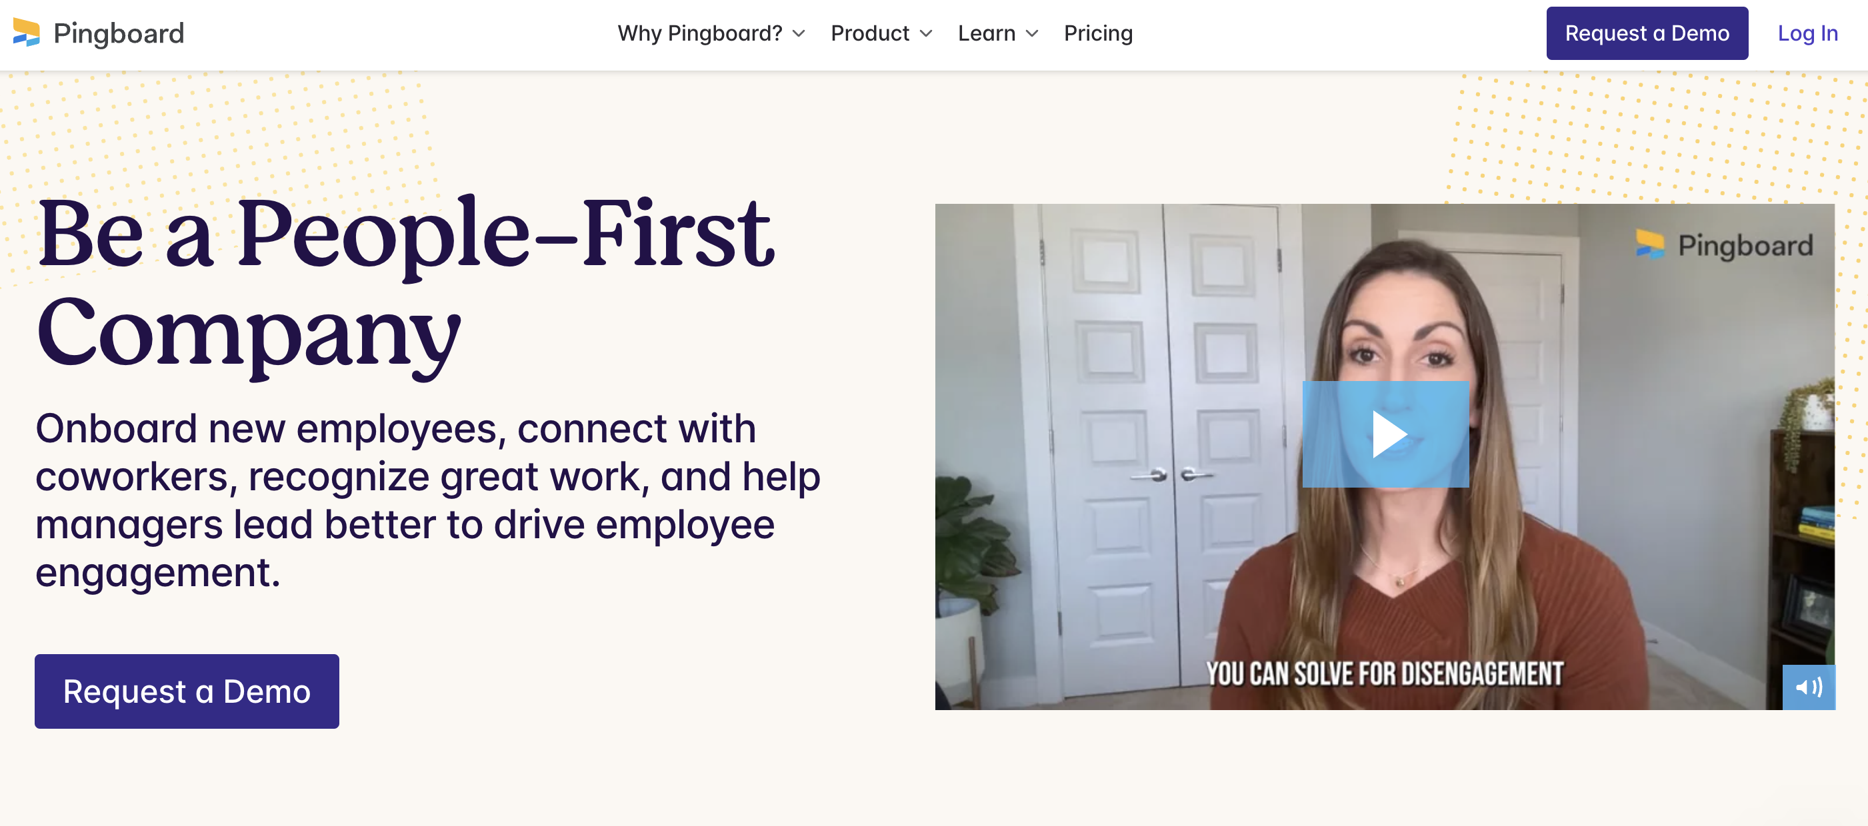Viewport: 1868px width, 826px height.
Task: Select Pricing from the navigation menu
Action: [1099, 32]
